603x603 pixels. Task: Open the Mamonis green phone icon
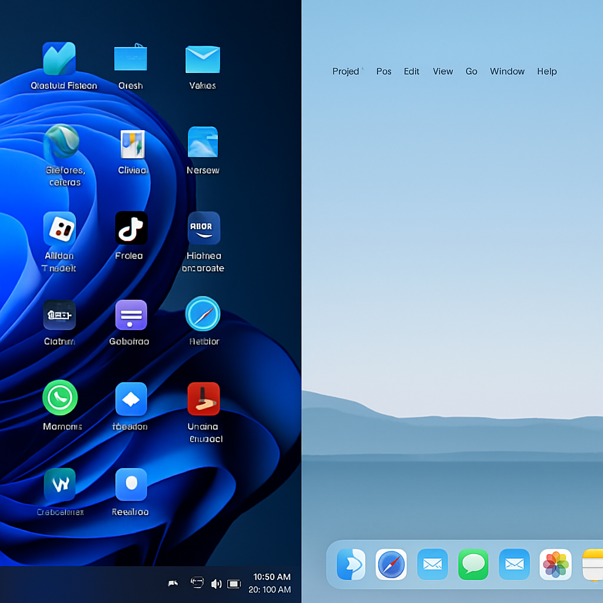coord(60,397)
